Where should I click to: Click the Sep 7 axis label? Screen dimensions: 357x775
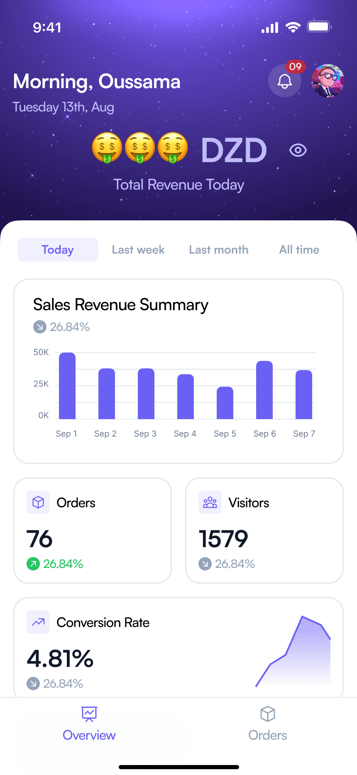[x=304, y=434]
